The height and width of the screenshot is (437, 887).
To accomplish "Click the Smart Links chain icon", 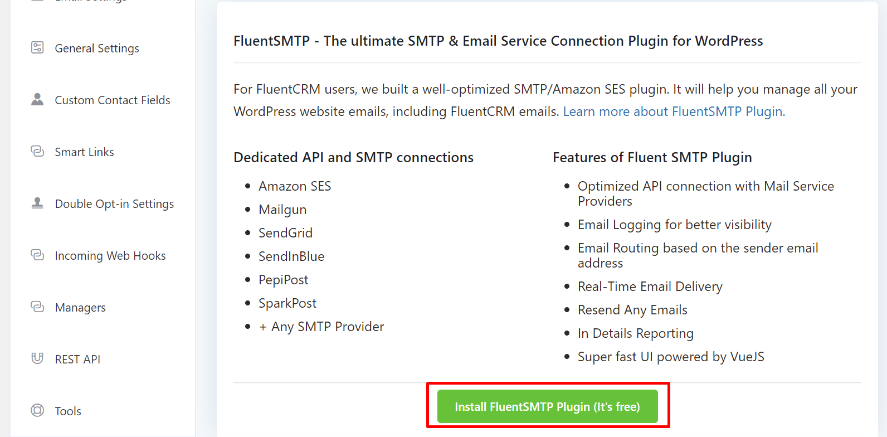I will 37,151.
